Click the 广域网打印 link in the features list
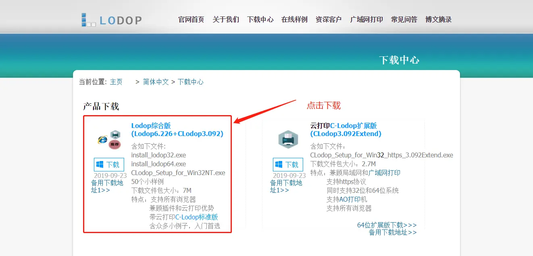Screen dimensions: 533x256 click(x=384, y=173)
